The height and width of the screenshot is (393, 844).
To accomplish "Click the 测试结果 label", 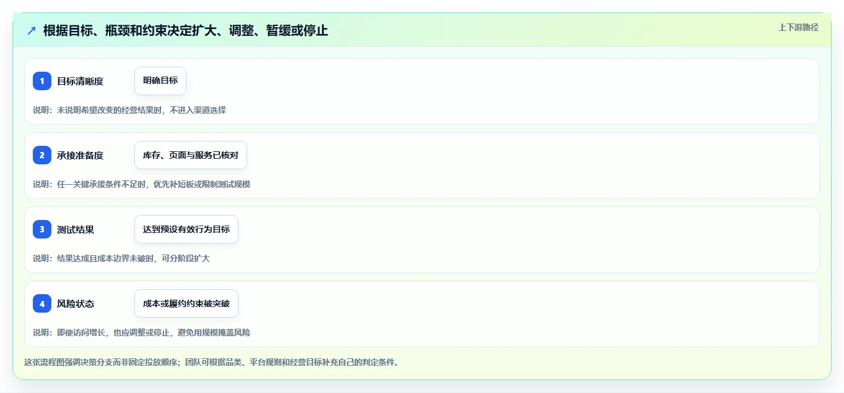I will point(76,229).
